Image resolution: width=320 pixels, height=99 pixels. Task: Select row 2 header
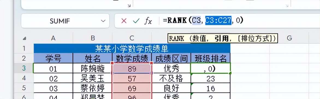(24, 58)
